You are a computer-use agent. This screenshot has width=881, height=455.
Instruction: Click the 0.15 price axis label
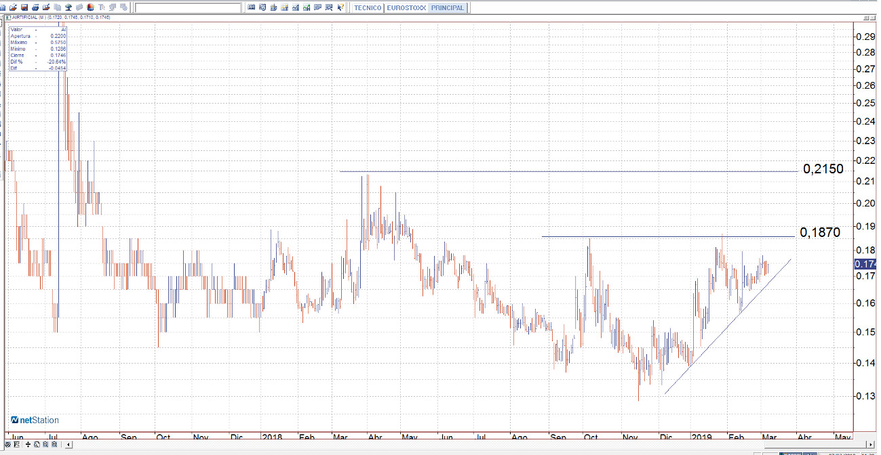[x=867, y=332]
